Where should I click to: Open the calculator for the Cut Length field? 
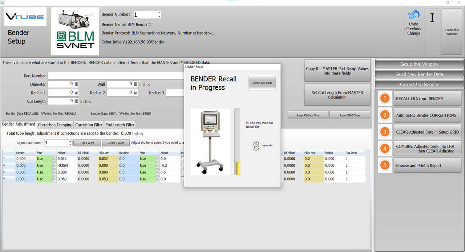[x=77, y=101]
